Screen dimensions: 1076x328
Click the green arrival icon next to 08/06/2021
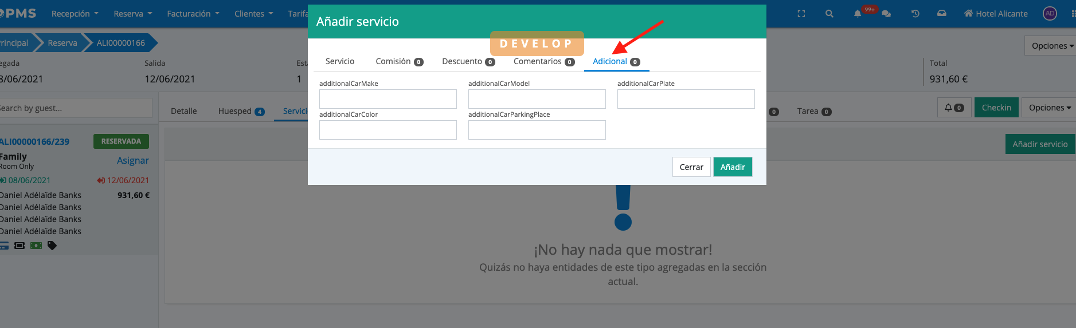3,180
